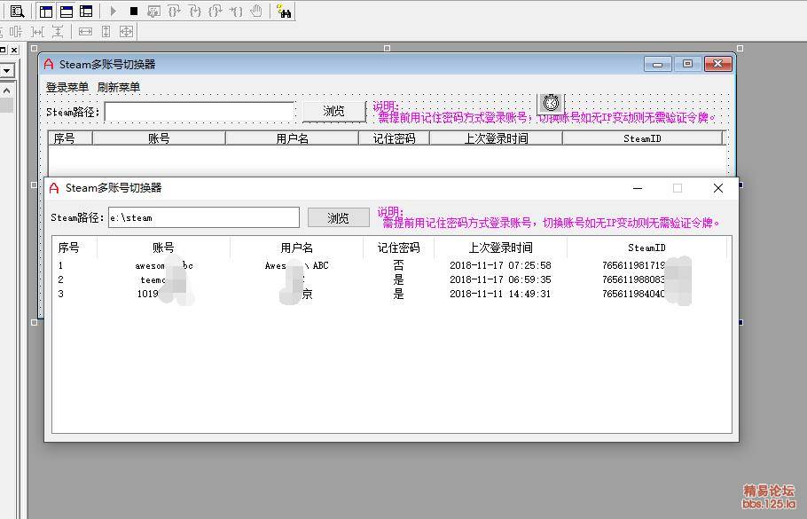The height and width of the screenshot is (519, 807).
Task: Click the 是 cell in row 3
Action: click(398, 294)
